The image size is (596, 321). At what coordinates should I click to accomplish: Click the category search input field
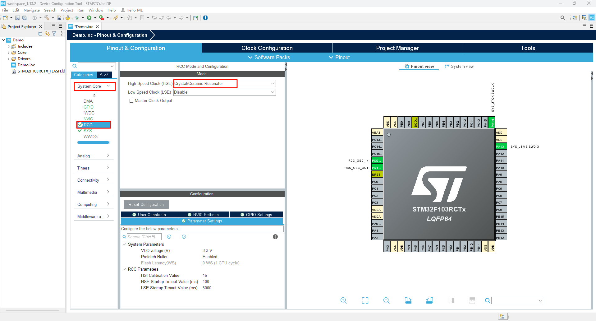click(97, 66)
